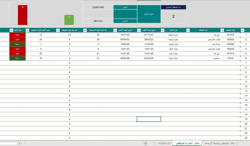The height and width of the screenshot is (146, 250).
Task: Open filter dropdown for employee name column
Action: 188,30
